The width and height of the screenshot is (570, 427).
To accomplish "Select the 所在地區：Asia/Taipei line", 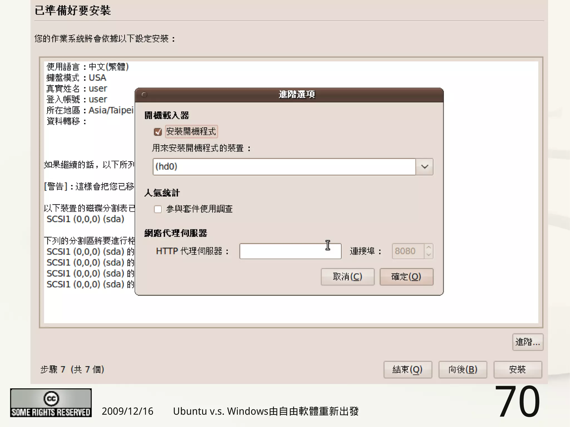I will pos(90,110).
